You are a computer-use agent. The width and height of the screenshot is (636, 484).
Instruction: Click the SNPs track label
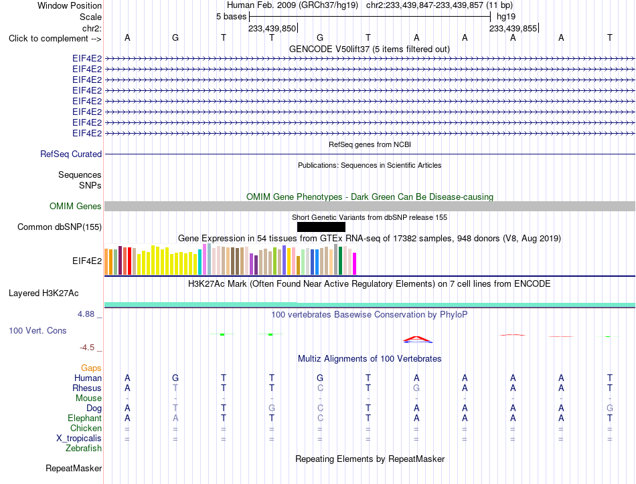(x=90, y=185)
